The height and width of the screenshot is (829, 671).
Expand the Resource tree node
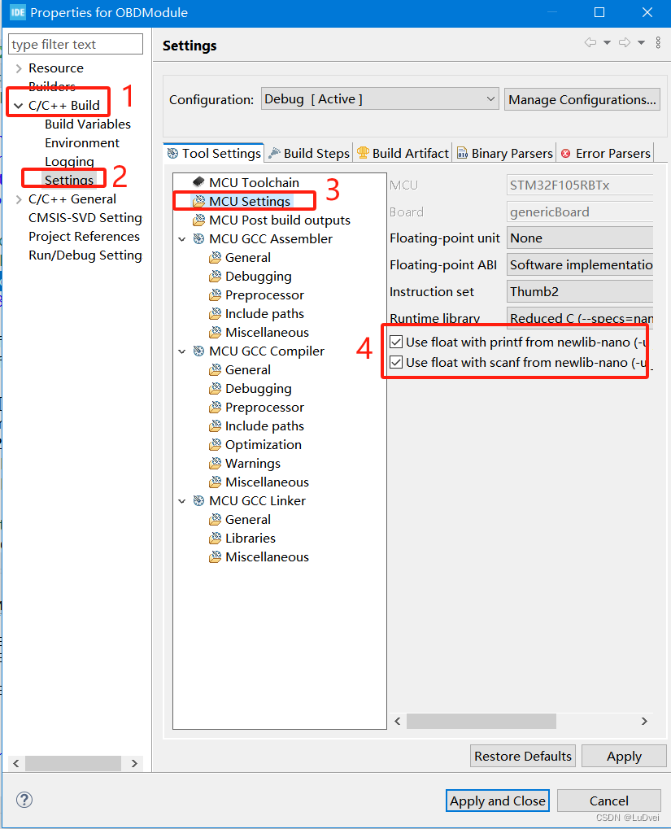(19, 68)
